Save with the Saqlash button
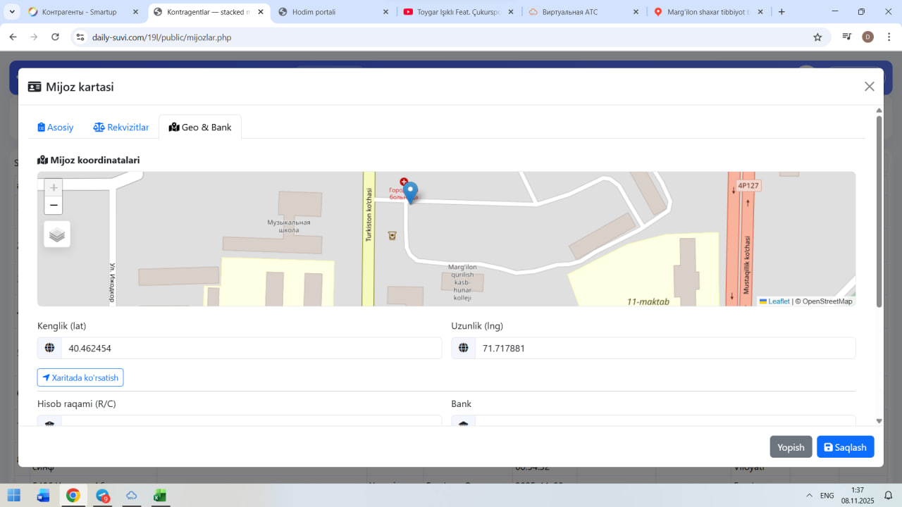902x507 pixels. click(x=845, y=447)
